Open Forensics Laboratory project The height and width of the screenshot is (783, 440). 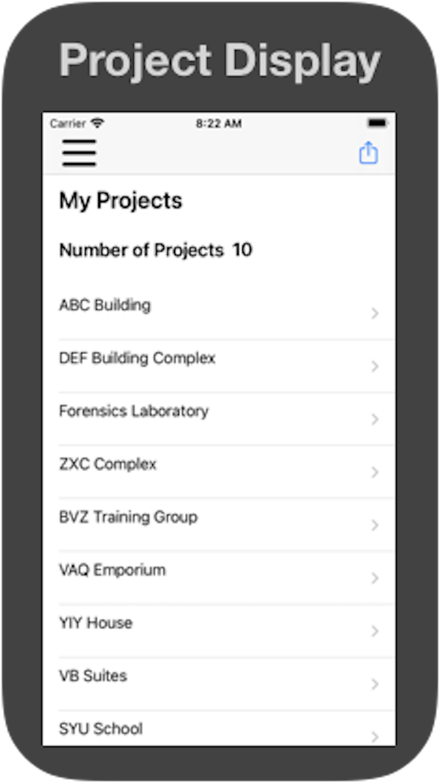(x=219, y=419)
